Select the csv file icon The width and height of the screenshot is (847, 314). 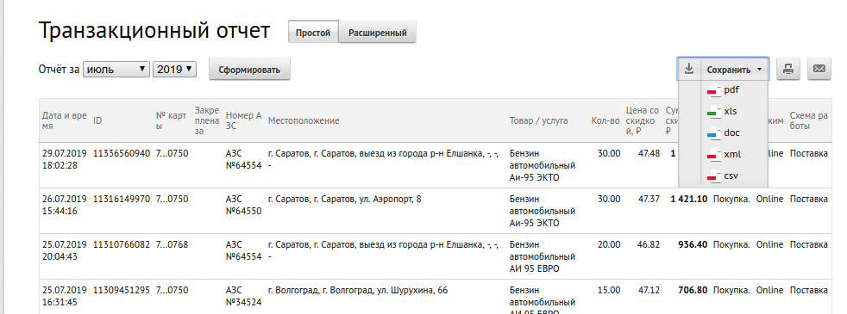pyautogui.click(x=713, y=176)
